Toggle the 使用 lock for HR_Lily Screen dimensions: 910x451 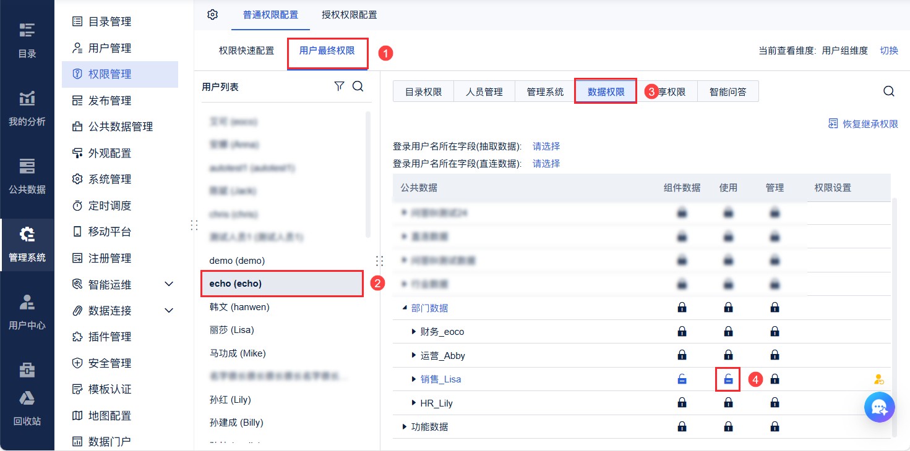tap(728, 403)
